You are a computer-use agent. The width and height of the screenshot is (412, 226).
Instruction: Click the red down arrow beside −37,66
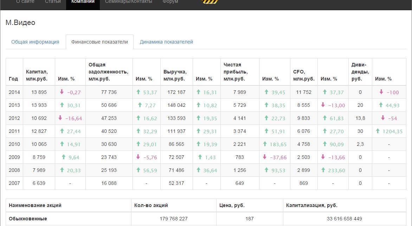(x=265, y=157)
